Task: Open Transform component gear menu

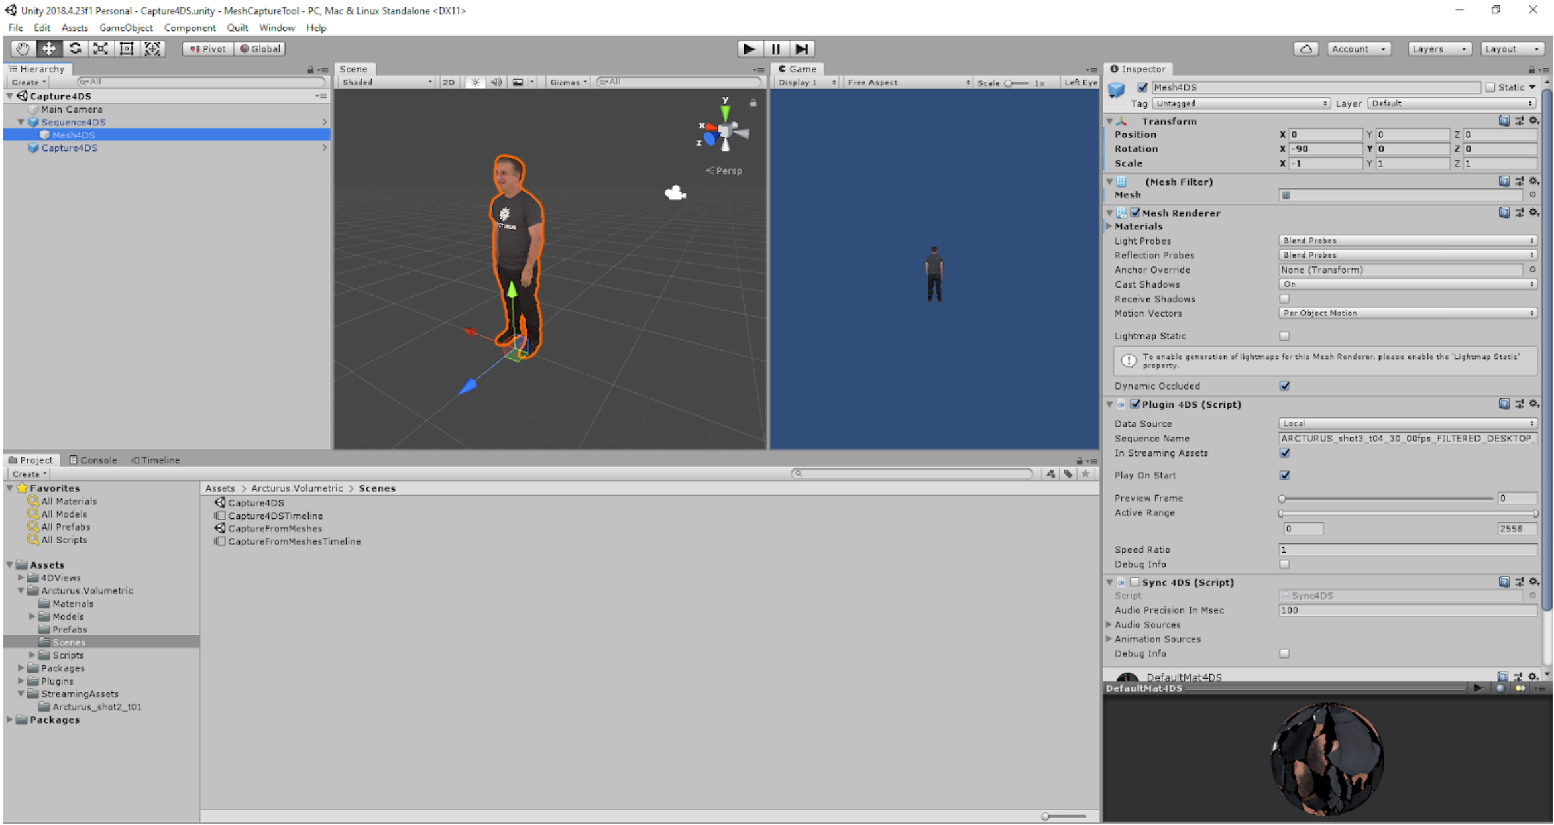Action: coord(1534,121)
